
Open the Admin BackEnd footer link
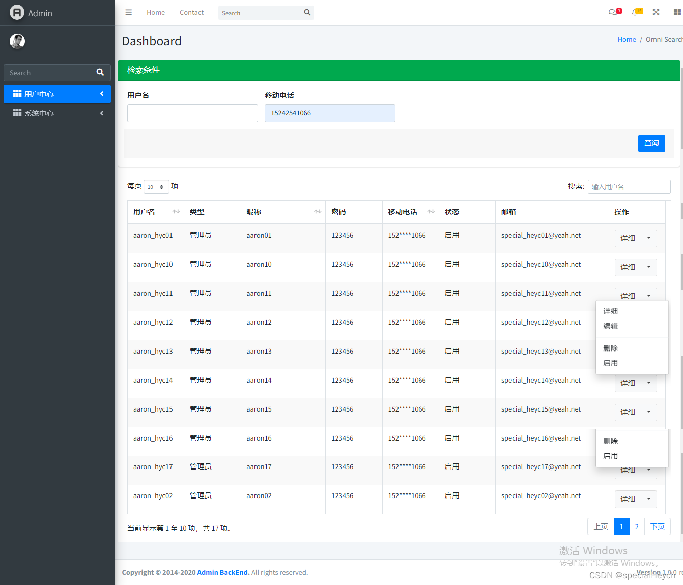tap(223, 572)
